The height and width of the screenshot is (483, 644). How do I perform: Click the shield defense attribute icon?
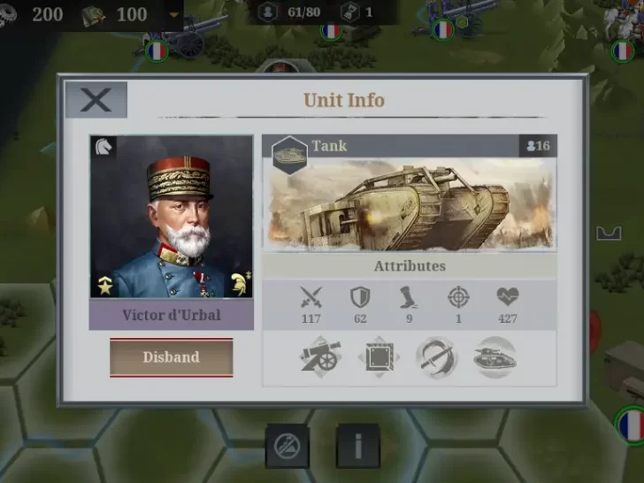point(360,297)
